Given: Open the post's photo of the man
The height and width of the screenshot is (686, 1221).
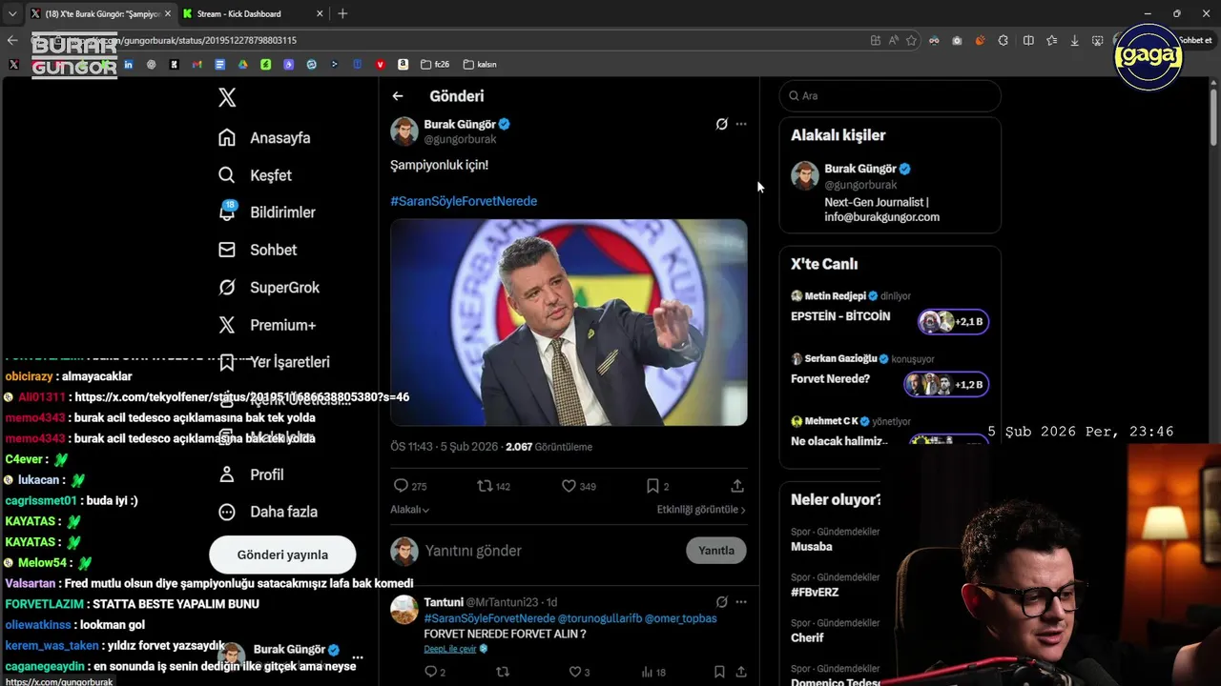Looking at the screenshot, I should tap(569, 322).
